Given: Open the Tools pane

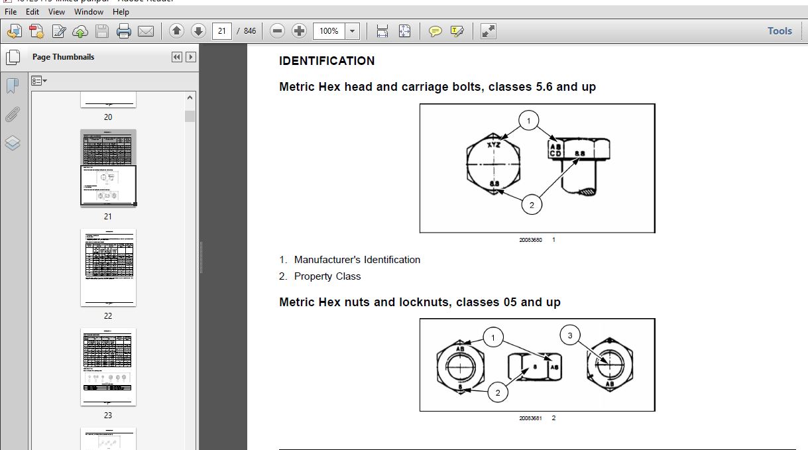Looking at the screenshot, I should 779,31.
